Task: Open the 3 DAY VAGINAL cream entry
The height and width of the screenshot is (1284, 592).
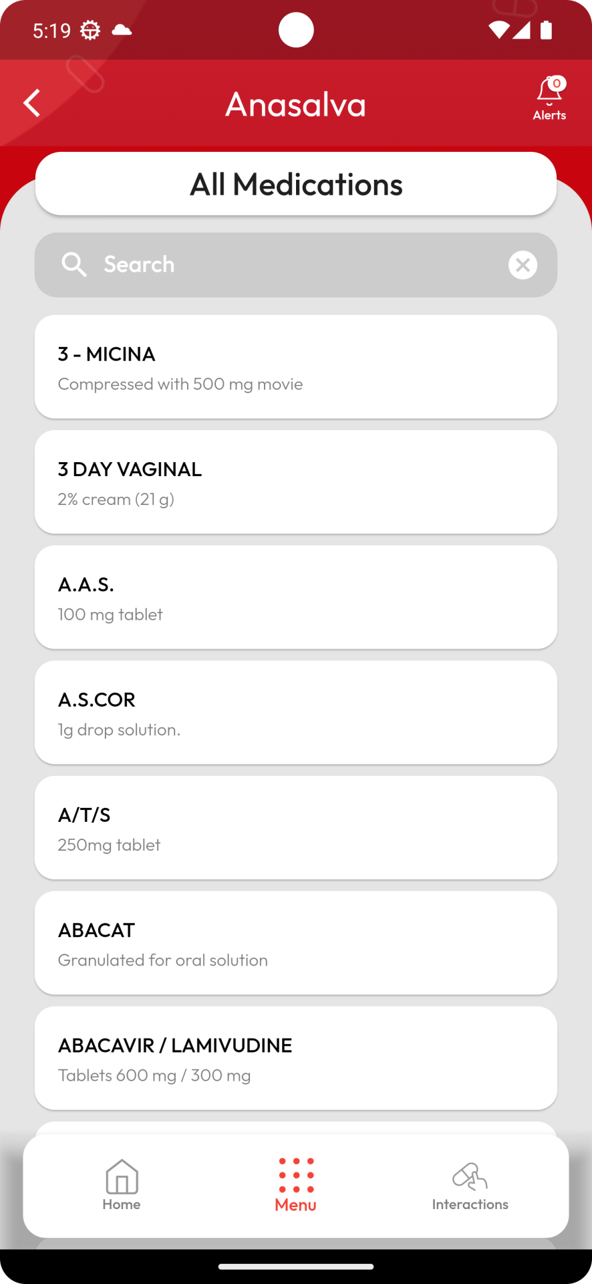Action: pos(296,482)
